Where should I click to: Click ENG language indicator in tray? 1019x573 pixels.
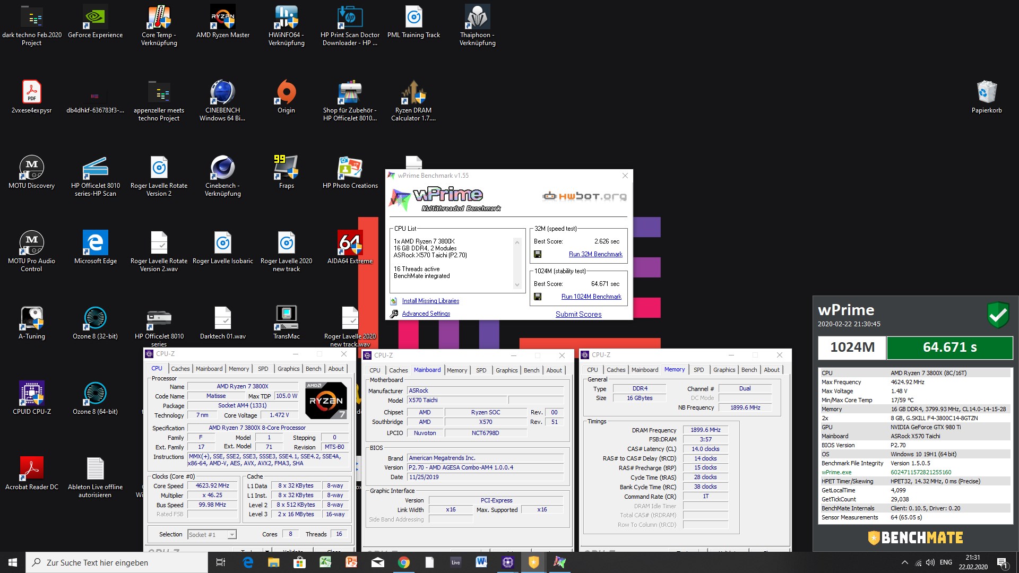pos(946,562)
